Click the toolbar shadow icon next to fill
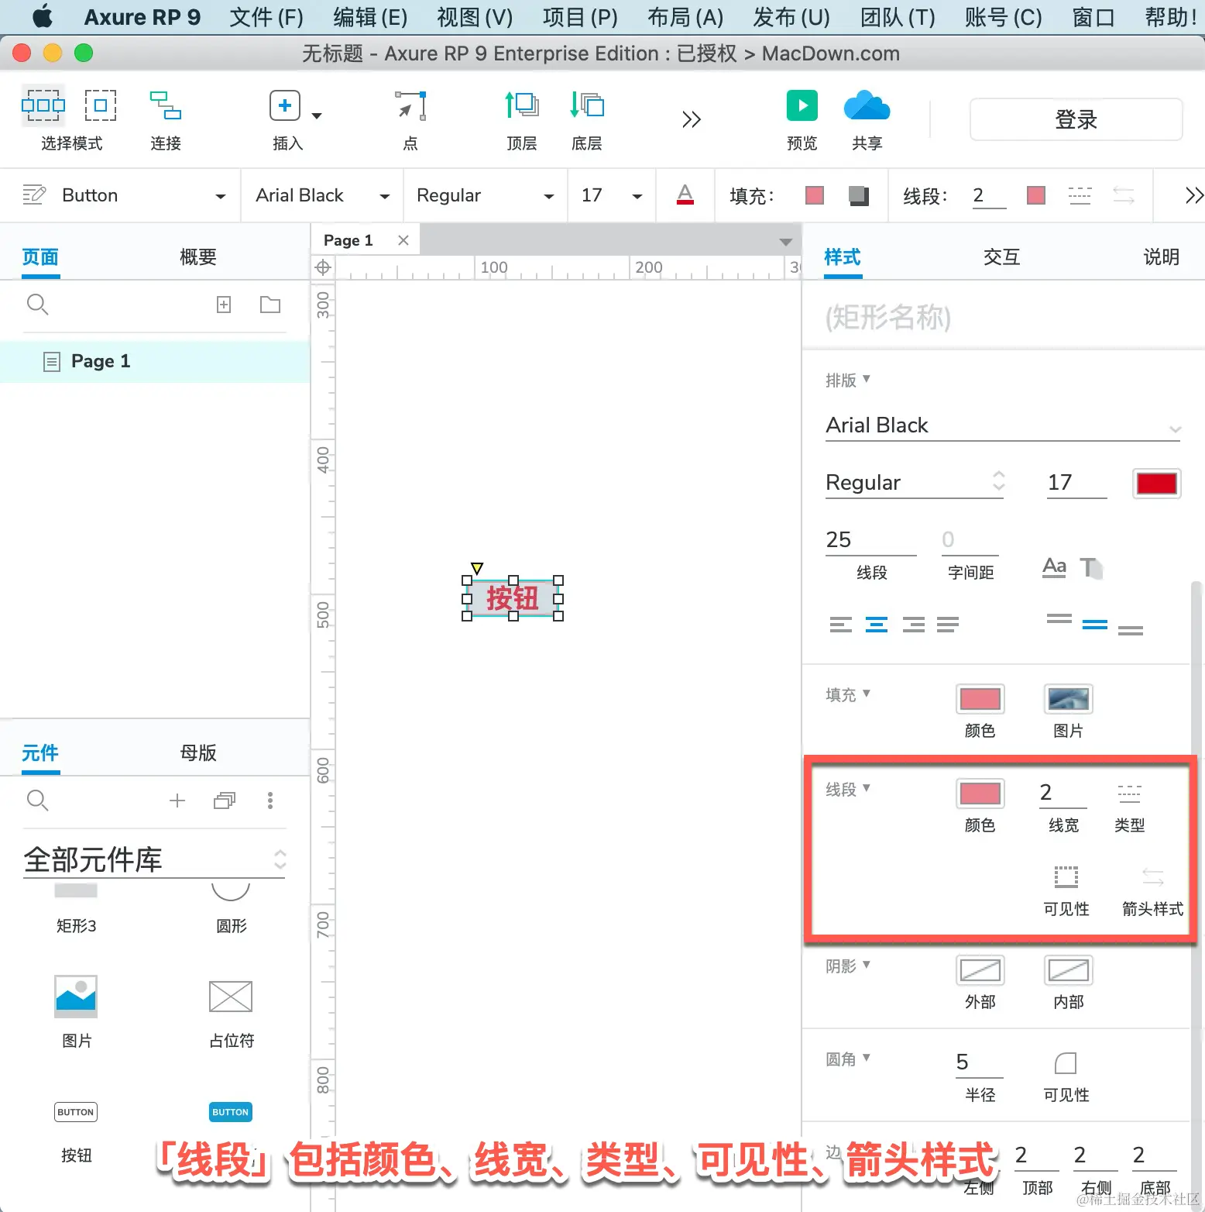The width and height of the screenshot is (1205, 1212). coord(858,195)
